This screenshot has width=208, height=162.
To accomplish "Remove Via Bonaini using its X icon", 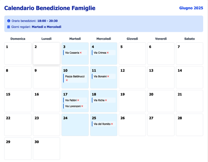I will (x=108, y=76).
